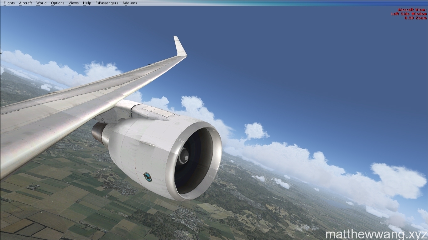The image size is (428, 240).
Task: Select the Views menu
Action: tap(74, 3)
